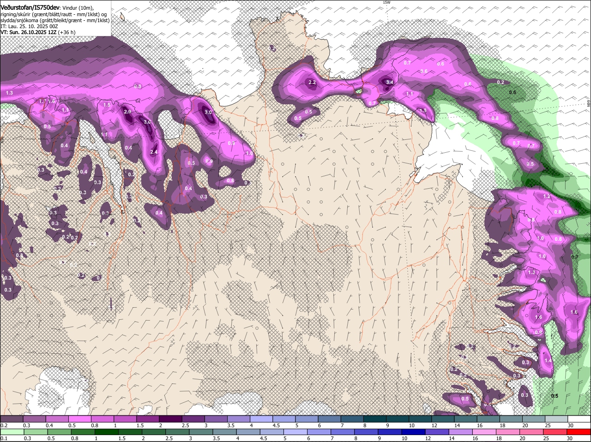Click the lavender 4.5 swatch in purple legend row
This screenshot has width=591, height=442.
[x=284, y=418]
